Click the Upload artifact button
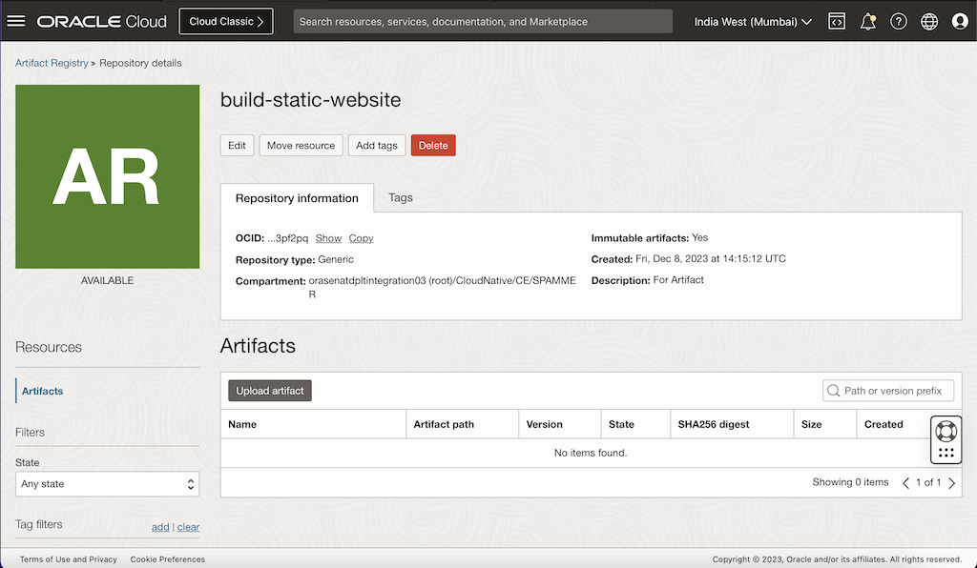Screen dimensions: 977x568 point(270,391)
